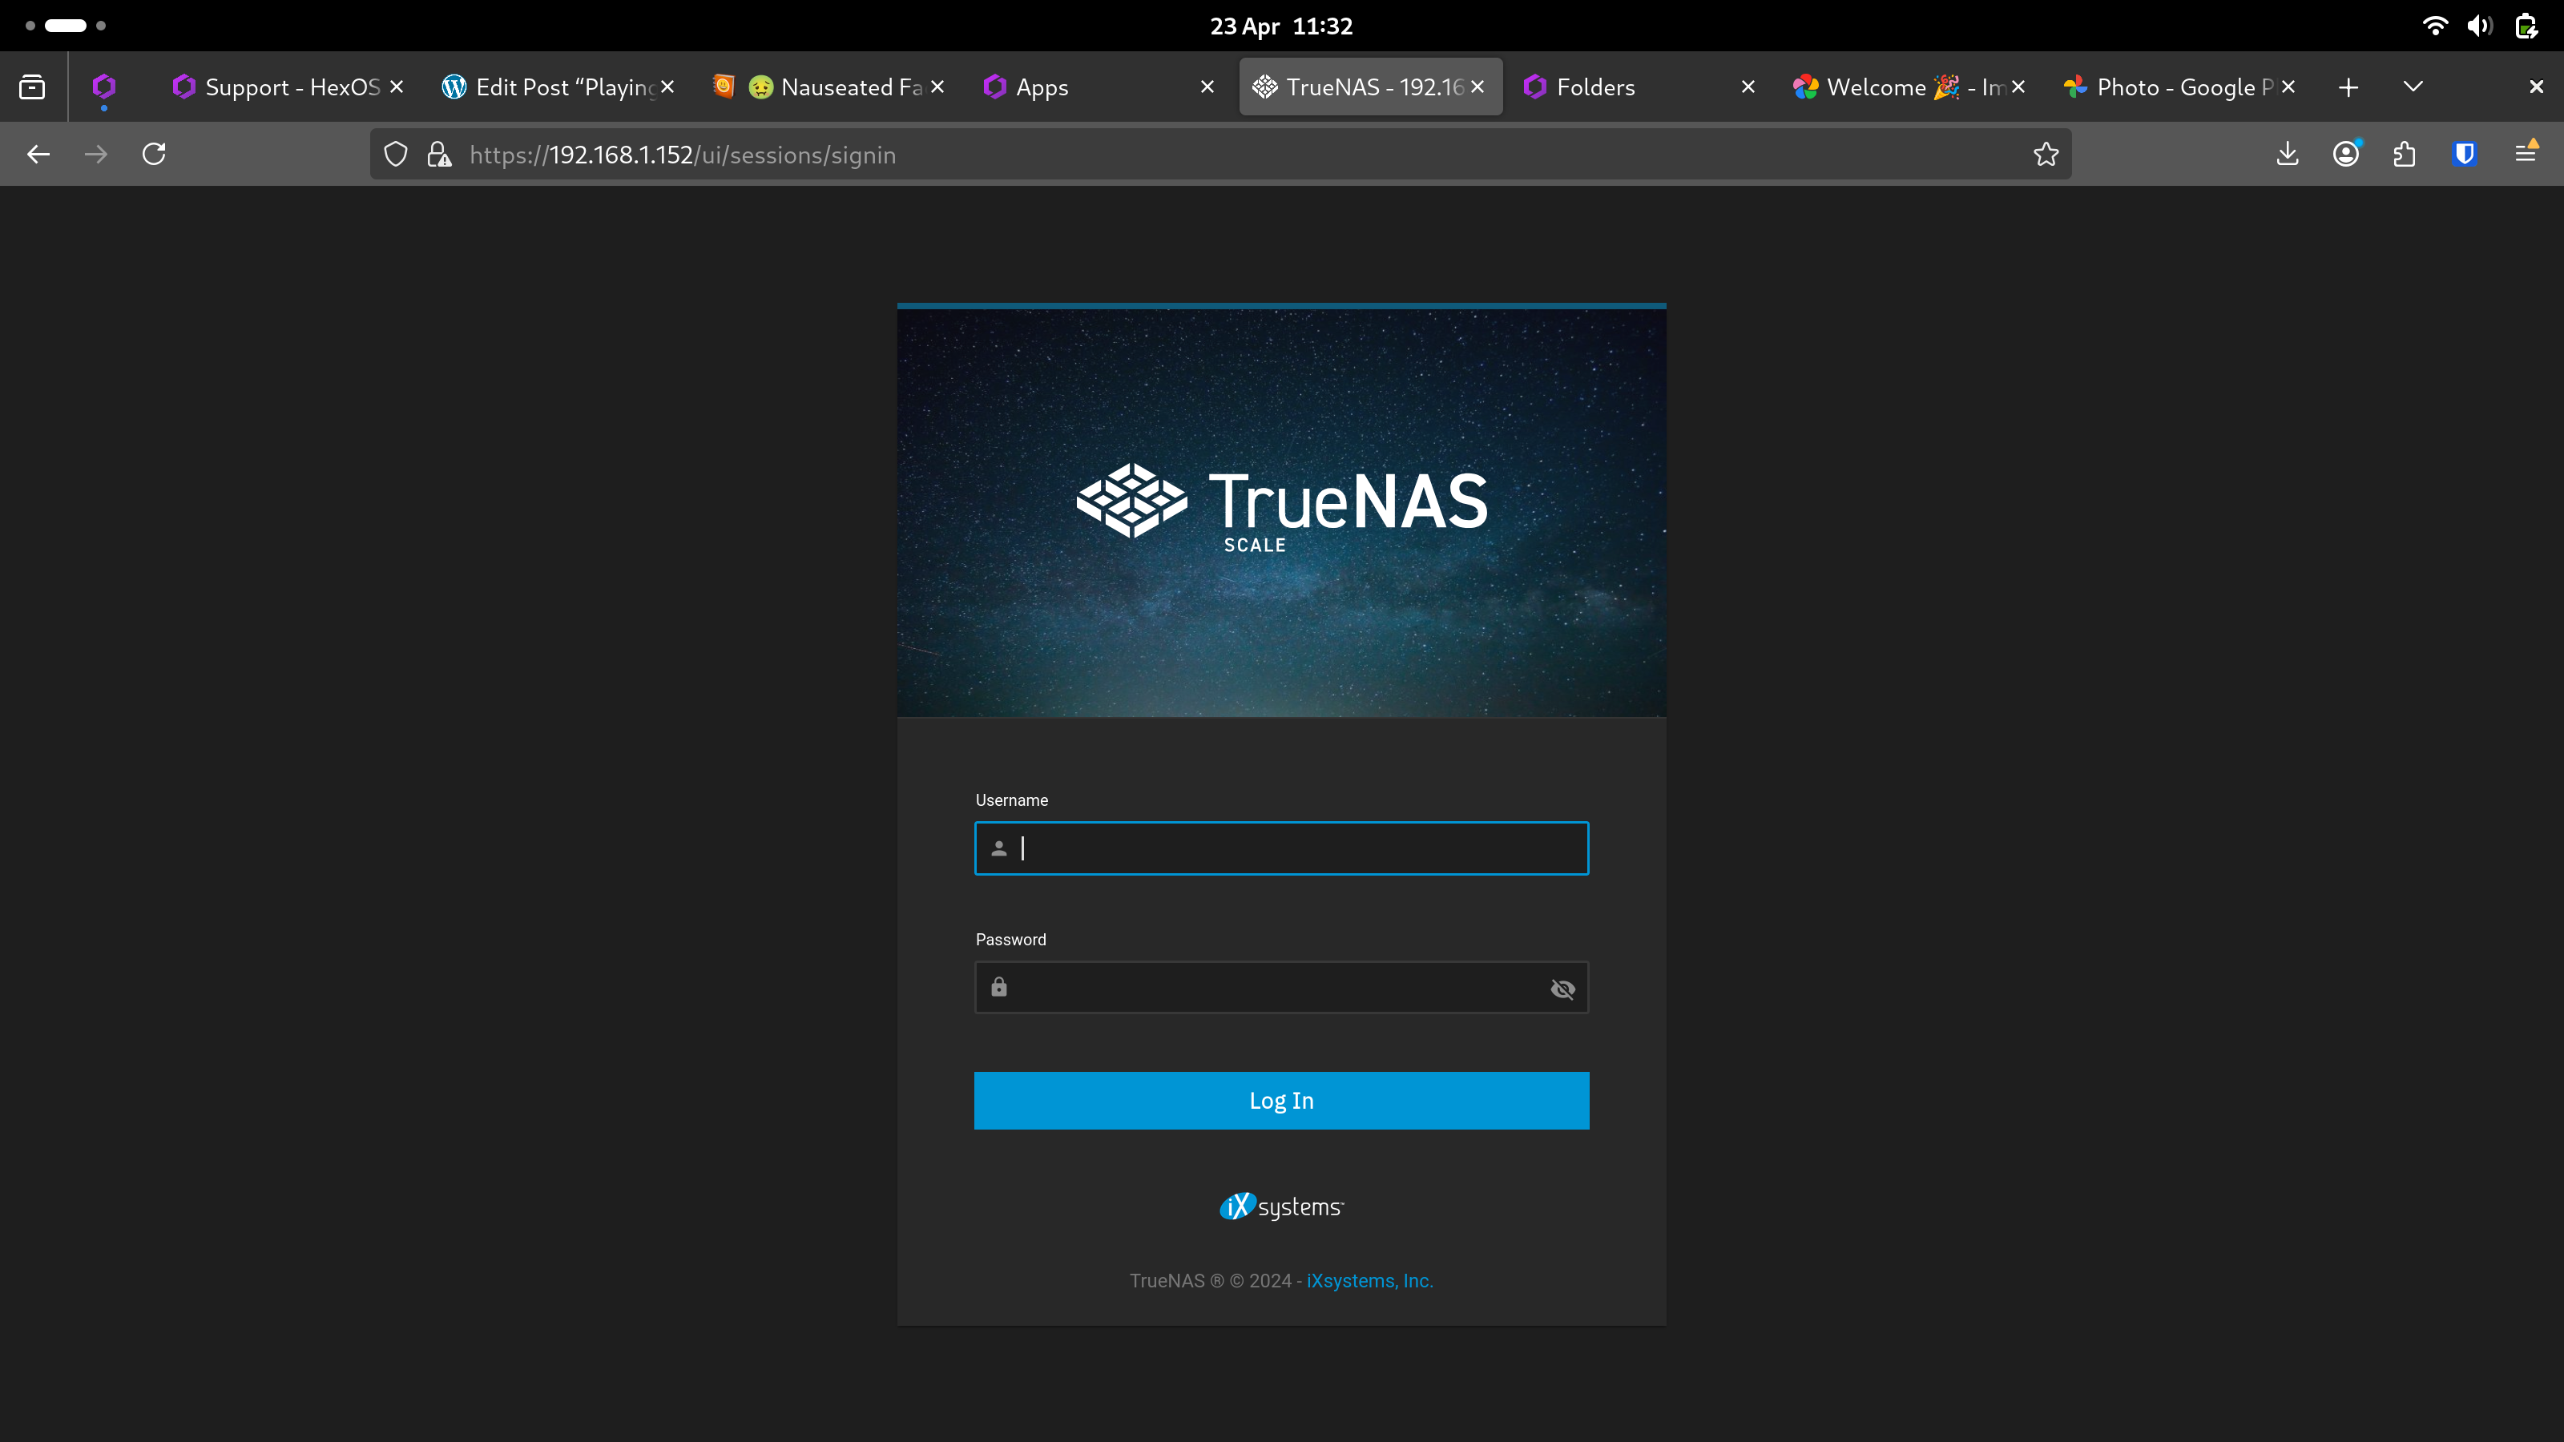Open the browser hamburger application menu
Image resolution: width=2564 pixels, height=1442 pixels.
pos(2526,155)
